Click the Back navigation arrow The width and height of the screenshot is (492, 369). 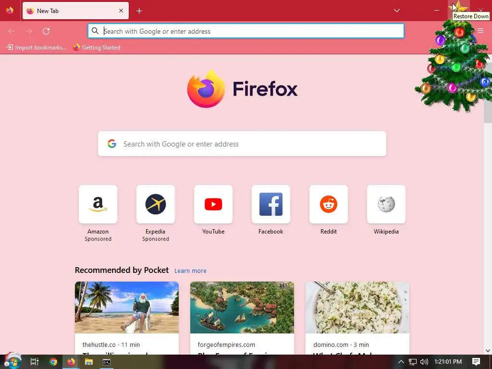[x=12, y=31]
